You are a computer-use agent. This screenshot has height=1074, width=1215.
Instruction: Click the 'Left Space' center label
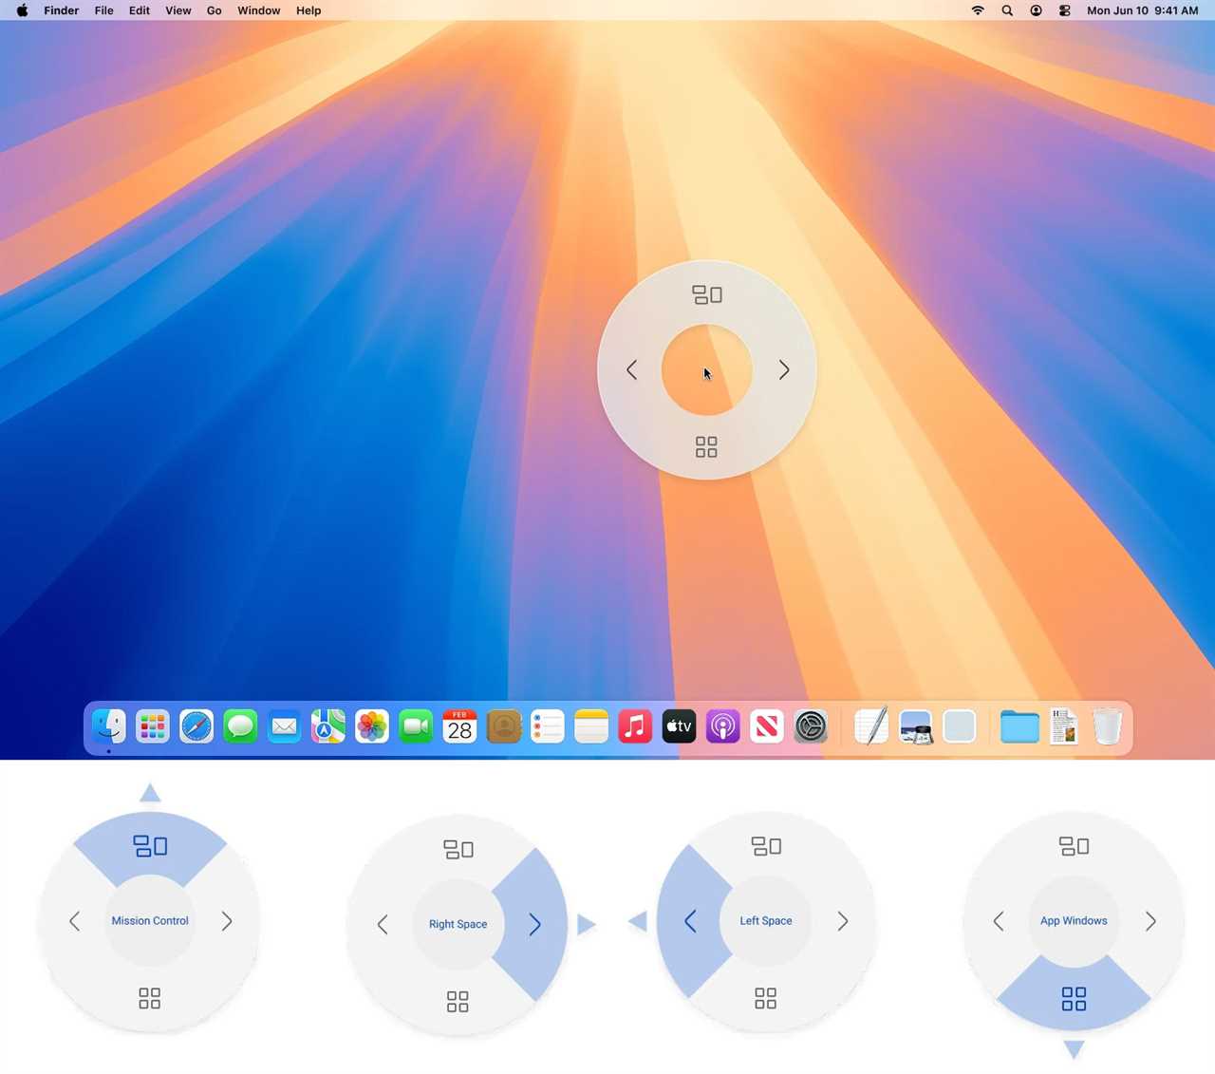(x=766, y=921)
